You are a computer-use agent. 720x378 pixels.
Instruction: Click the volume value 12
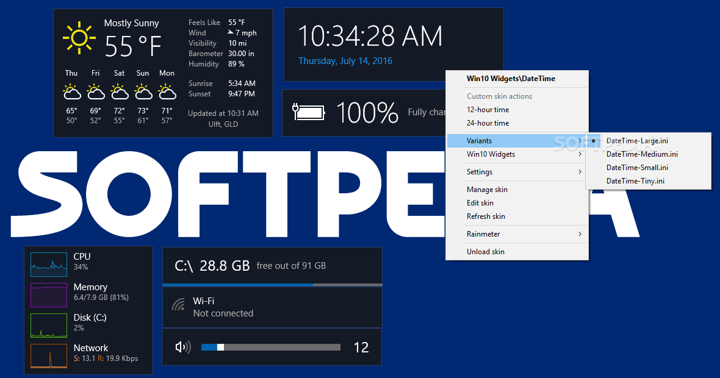(361, 348)
